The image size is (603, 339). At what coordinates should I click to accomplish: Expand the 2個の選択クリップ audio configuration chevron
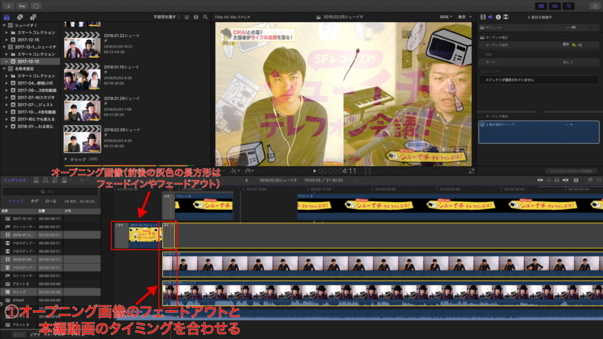pyautogui.click(x=571, y=125)
